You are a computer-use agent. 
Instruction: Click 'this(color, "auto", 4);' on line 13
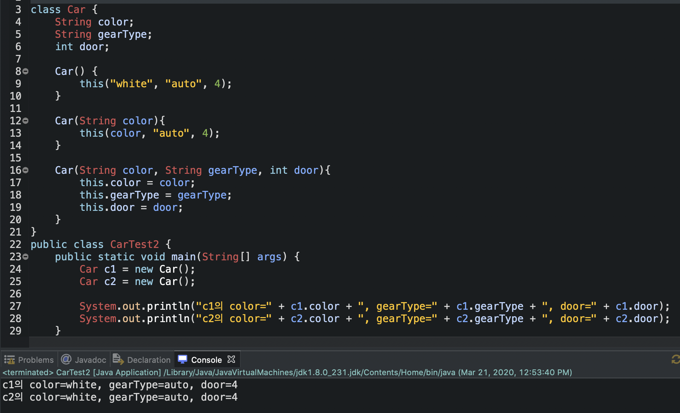click(149, 133)
